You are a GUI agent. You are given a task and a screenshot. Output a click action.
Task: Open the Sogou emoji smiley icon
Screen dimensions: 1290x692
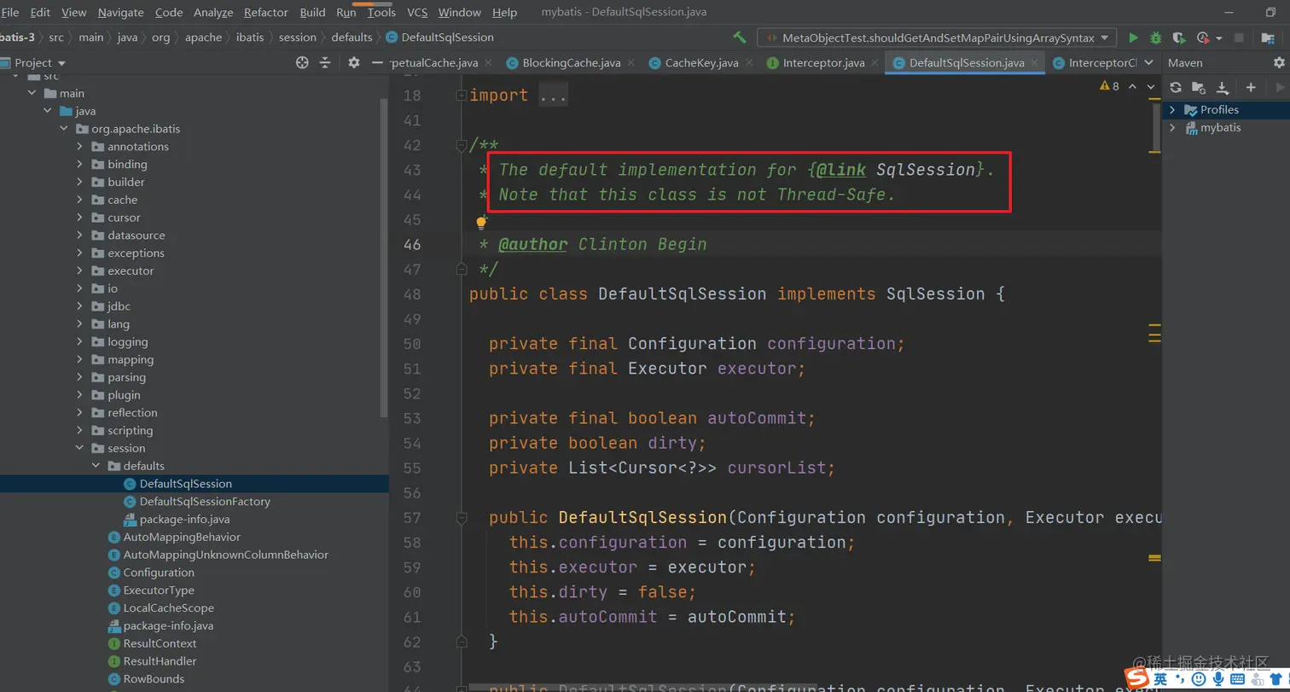point(1199,678)
